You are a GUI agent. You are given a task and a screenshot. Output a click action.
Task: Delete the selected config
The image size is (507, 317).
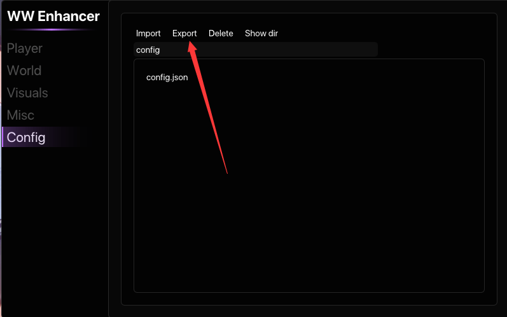point(221,33)
